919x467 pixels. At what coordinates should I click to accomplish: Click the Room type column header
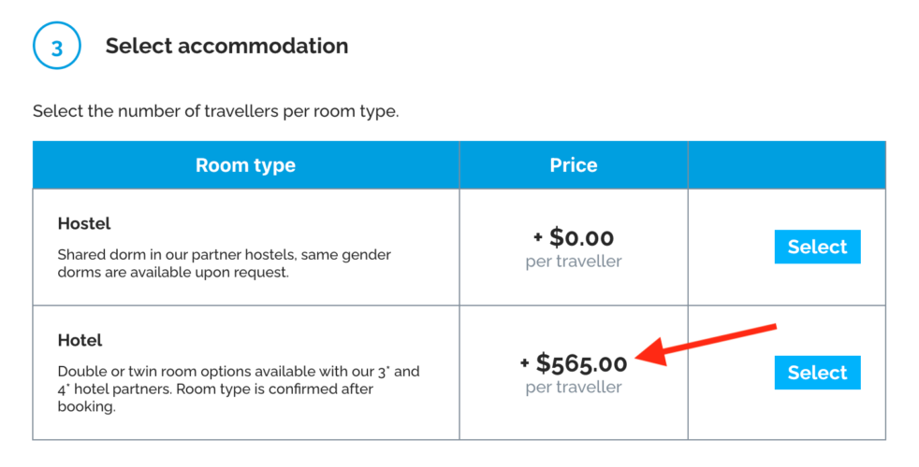coord(245,165)
